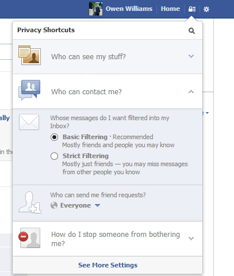Viewport: 234px width, 276px height.
Task: Click the photo stuff icon
Action: tap(29, 55)
